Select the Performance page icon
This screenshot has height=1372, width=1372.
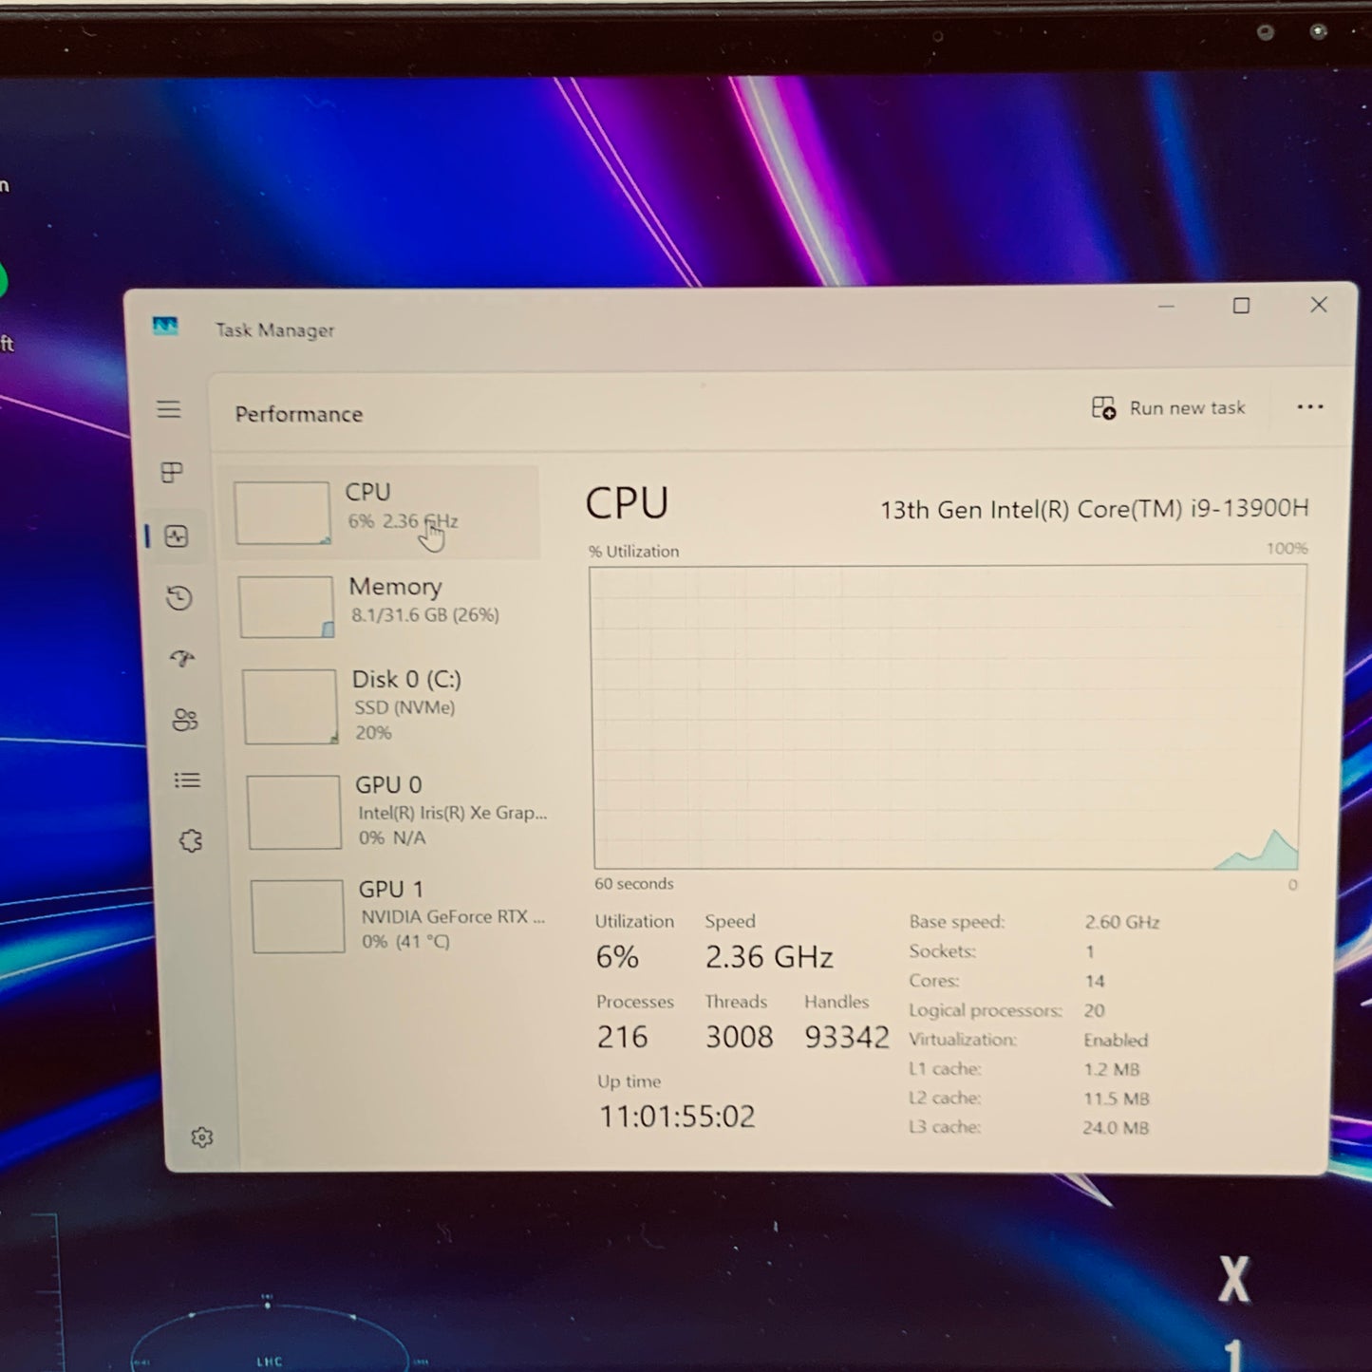[x=177, y=536]
